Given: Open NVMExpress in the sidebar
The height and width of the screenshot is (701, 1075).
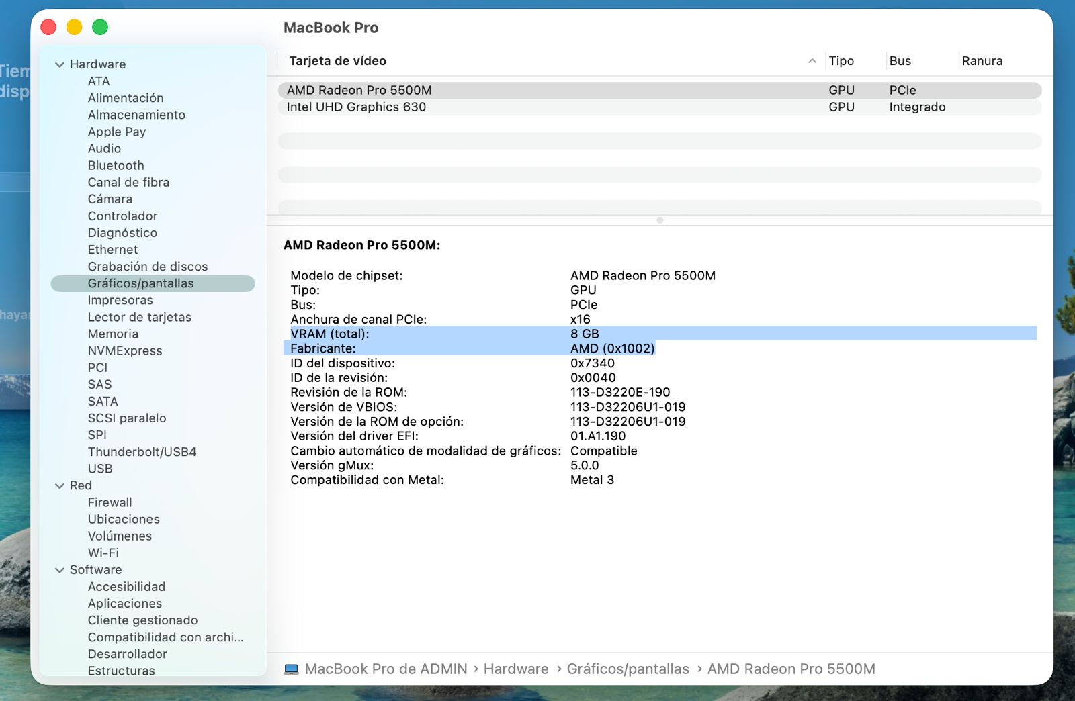Looking at the screenshot, I should (125, 351).
